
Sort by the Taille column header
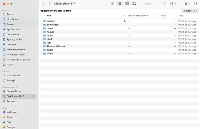click(163, 16)
